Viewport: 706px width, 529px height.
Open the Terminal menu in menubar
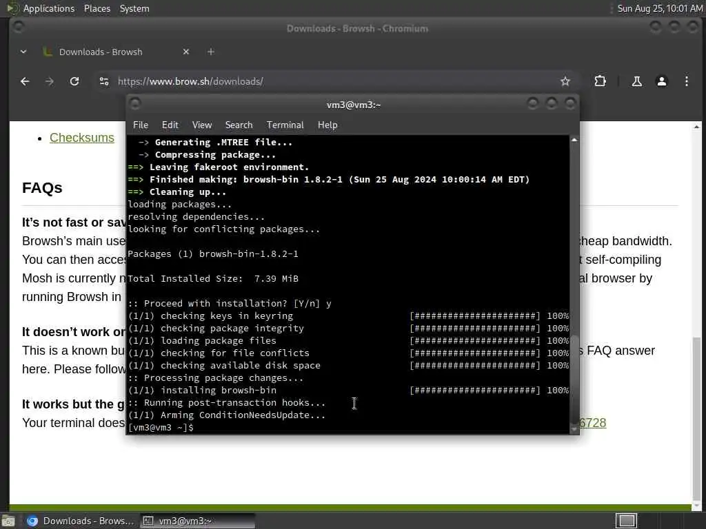pos(285,125)
